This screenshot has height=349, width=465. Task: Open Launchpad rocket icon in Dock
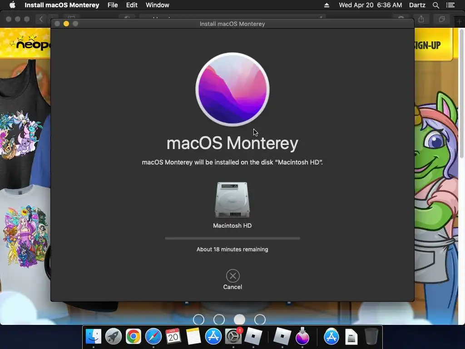point(113,336)
